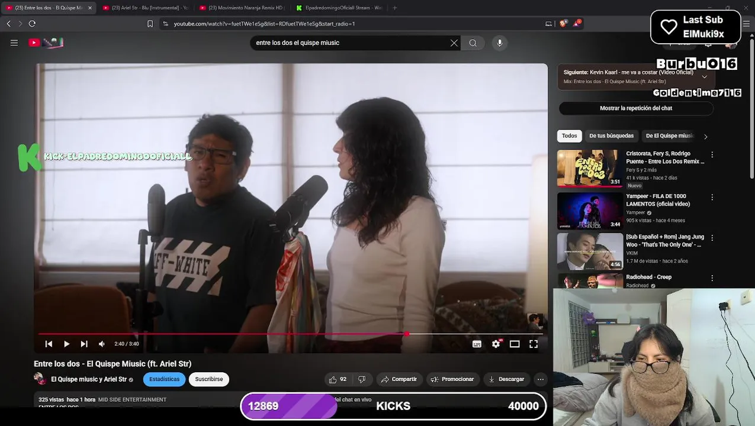755x426 pixels.
Task: Play the paused video
Action: tap(66, 344)
